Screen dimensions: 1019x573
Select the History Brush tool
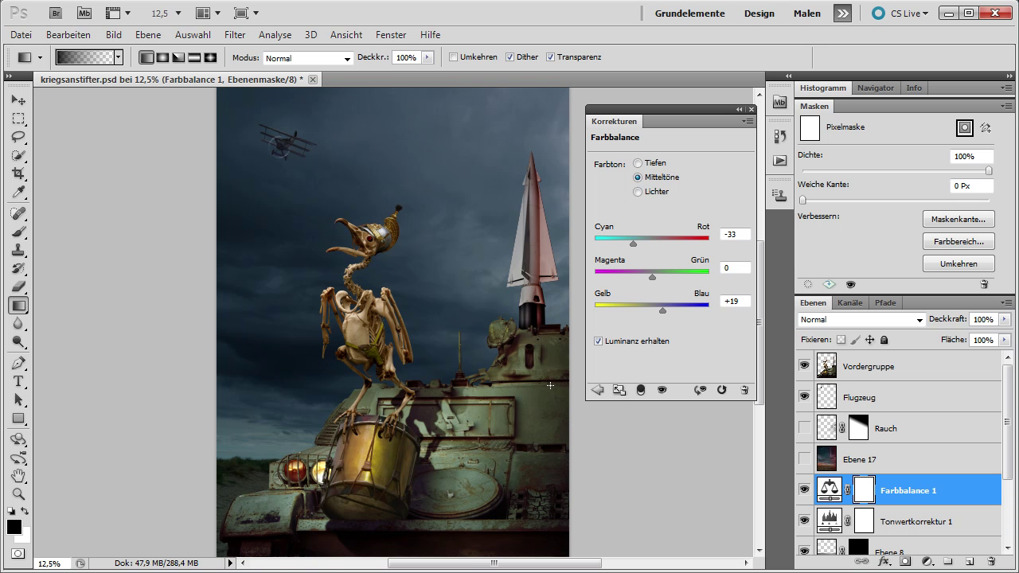pos(18,268)
